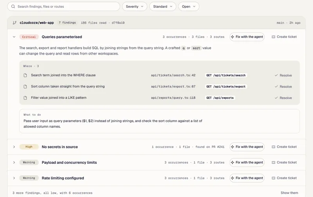The height and width of the screenshot is (197, 313).
Task: Click the git branch icon beside cloudcore/web-app
Action: [x=14, y=23]
